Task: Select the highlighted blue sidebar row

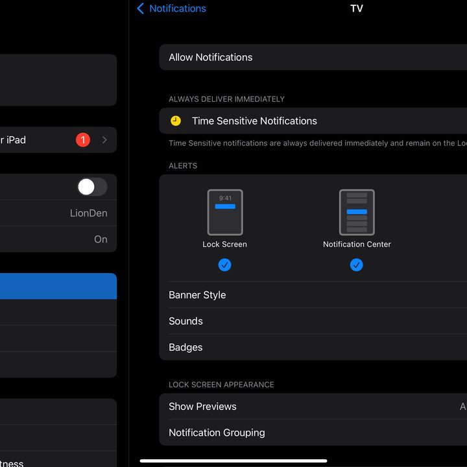Action: (58, 286)
